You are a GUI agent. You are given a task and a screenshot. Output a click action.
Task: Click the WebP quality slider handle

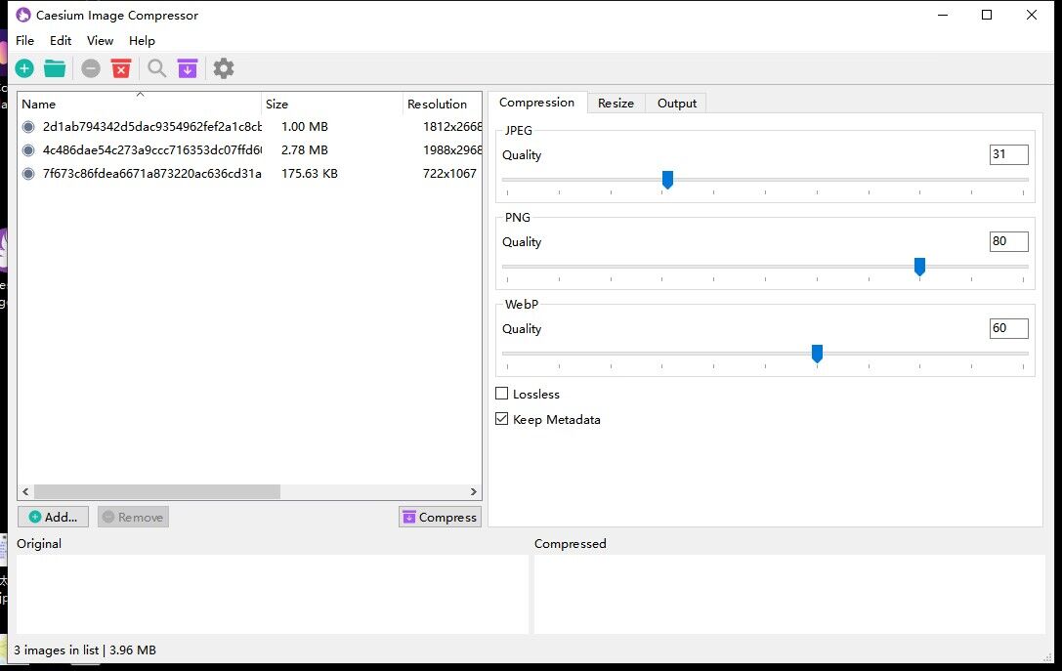point(817,354)
